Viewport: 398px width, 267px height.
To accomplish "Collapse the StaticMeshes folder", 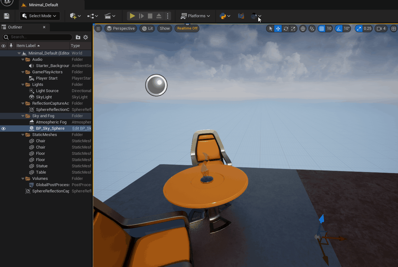I will click(x=23, y=135).
